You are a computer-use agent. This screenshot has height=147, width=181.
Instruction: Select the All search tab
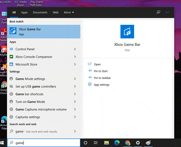(14, 12)
